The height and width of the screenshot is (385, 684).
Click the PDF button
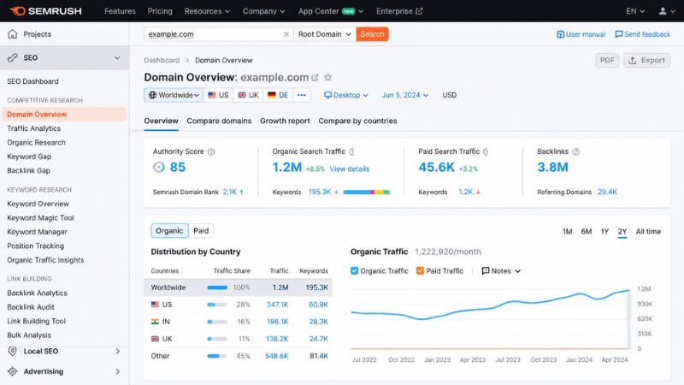607,60
